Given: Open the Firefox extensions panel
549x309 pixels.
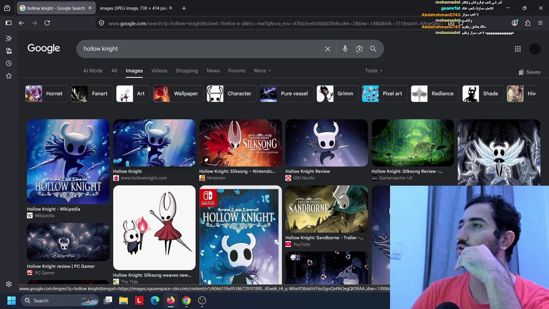Looking at the screenshot, I should pos(528,23).
